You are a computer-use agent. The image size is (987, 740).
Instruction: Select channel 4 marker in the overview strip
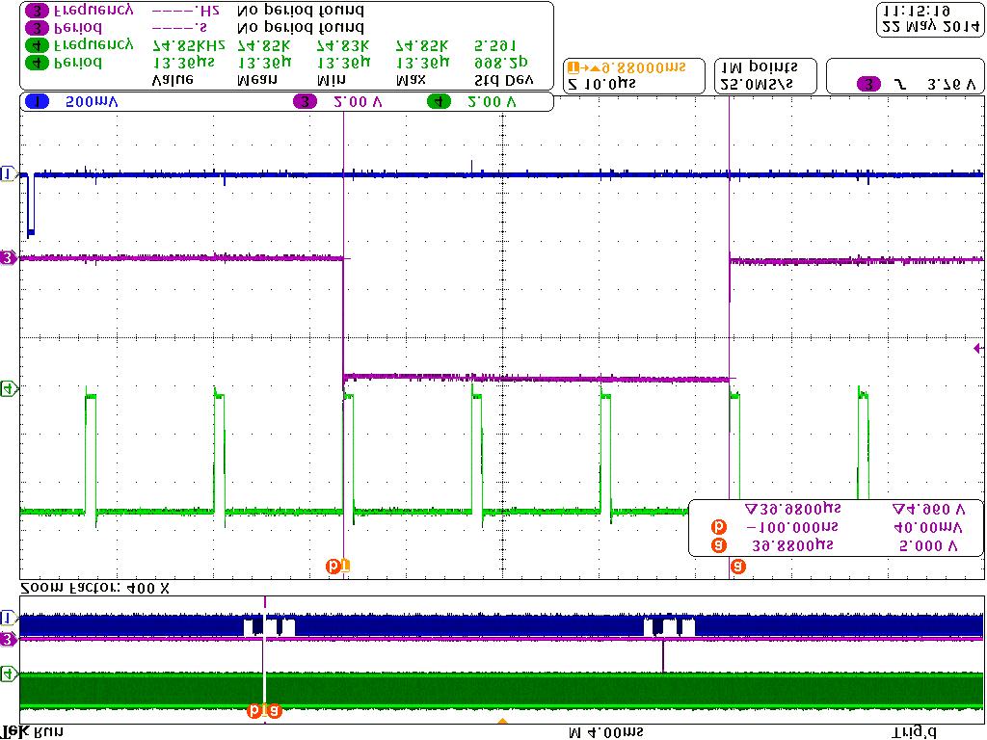(x=8, y=674)
